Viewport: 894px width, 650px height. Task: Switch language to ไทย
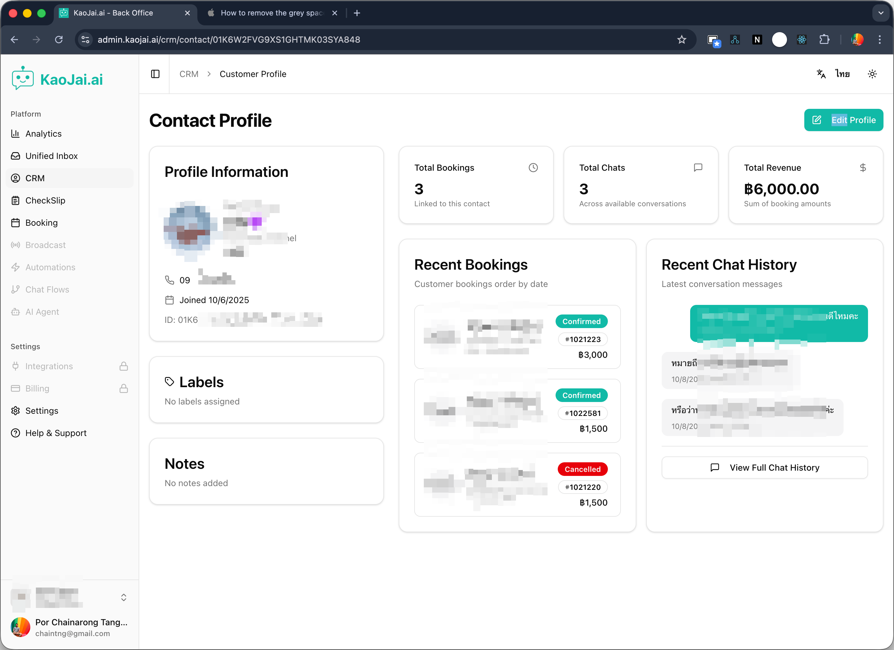(x=842, y=74)
